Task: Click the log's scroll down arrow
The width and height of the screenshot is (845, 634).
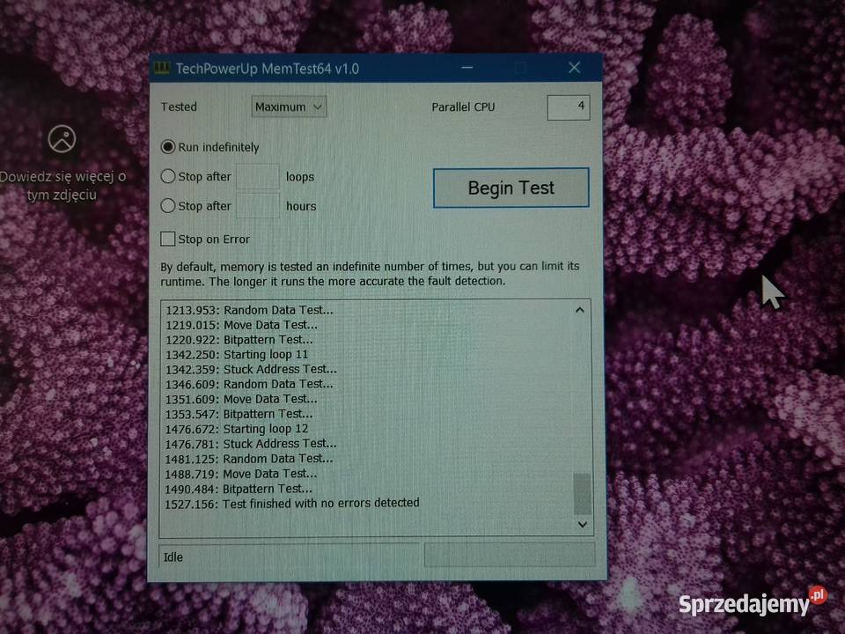Action: (582, 524)
